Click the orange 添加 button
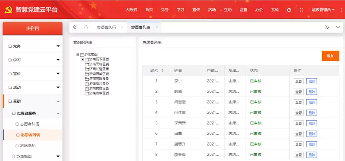The width and height of the screenshot is (345, 161). pos(330,56)
